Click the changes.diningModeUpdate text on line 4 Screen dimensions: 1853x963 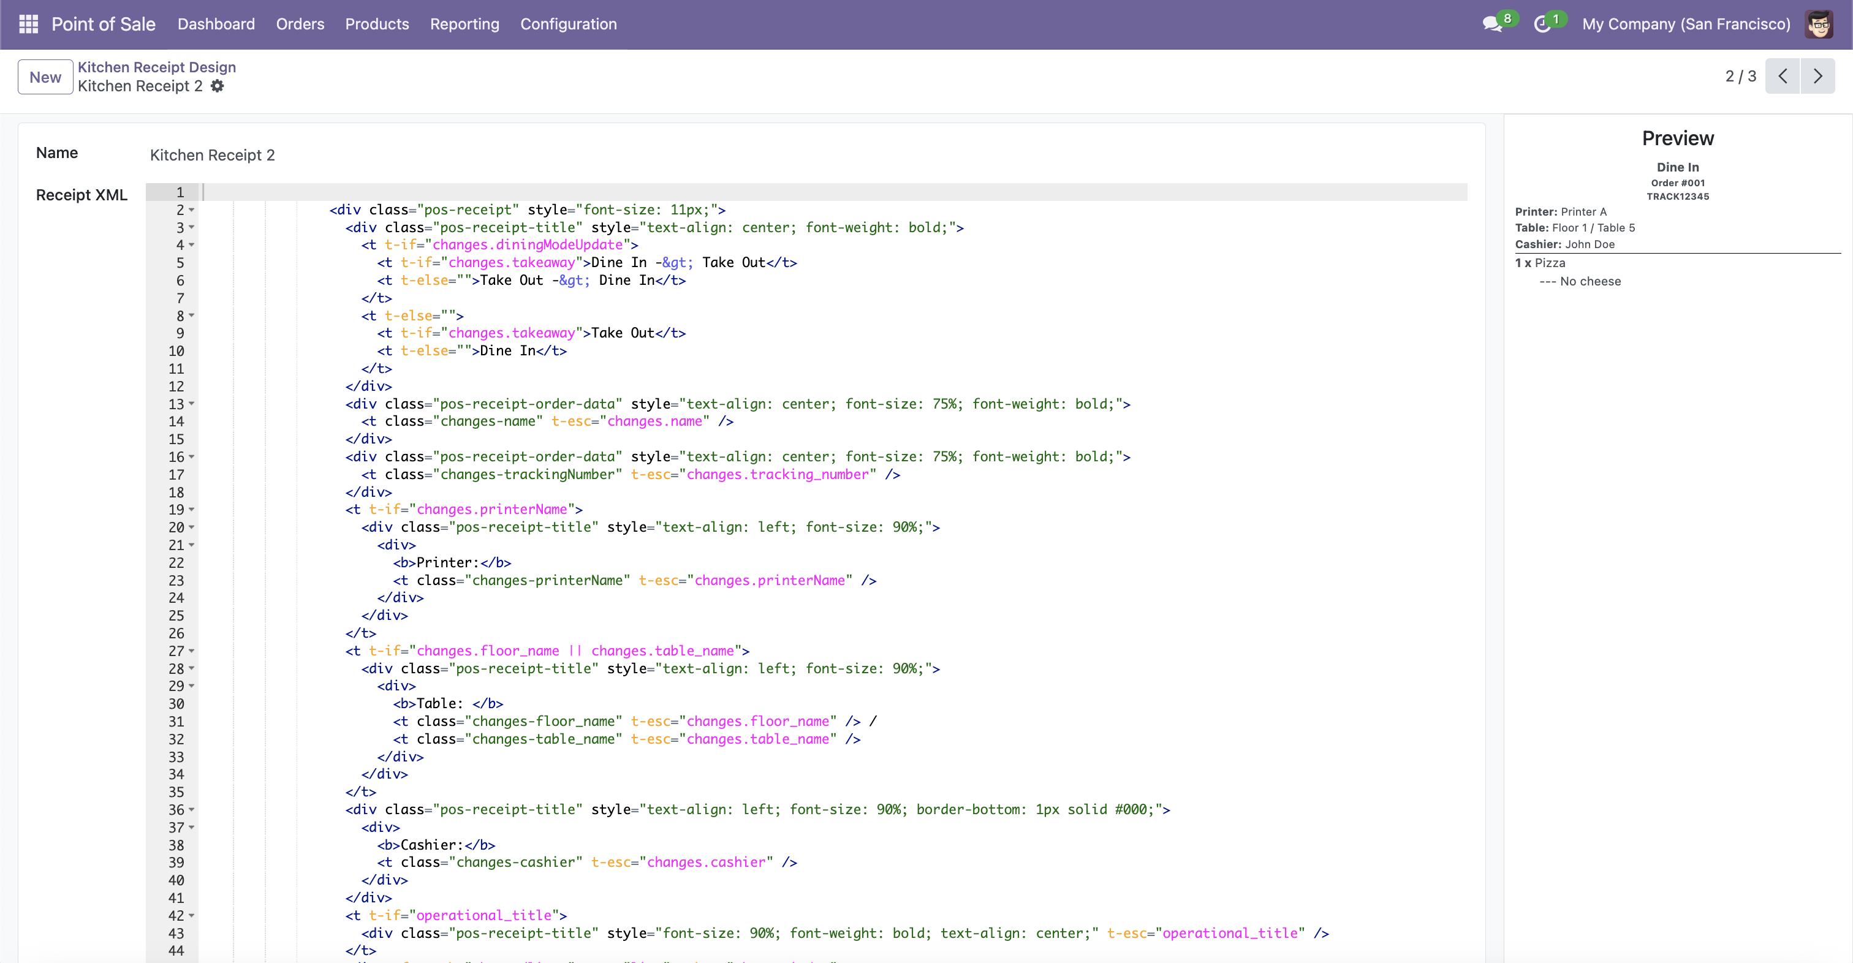527,245
